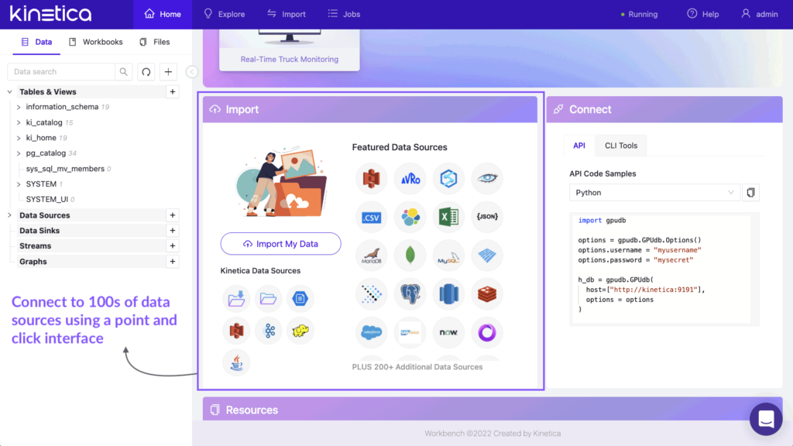The image size is (793, 446).
Task: Pick the blue hexagon icon under Featured Data Sources
Action: (x=448, y=179)
